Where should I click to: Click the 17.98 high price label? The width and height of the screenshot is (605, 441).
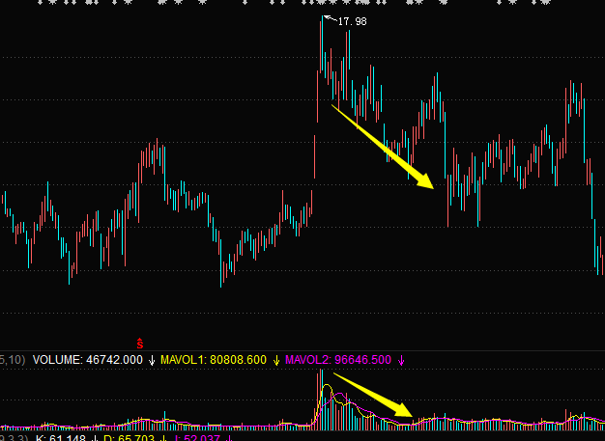[x=352, y=21]
